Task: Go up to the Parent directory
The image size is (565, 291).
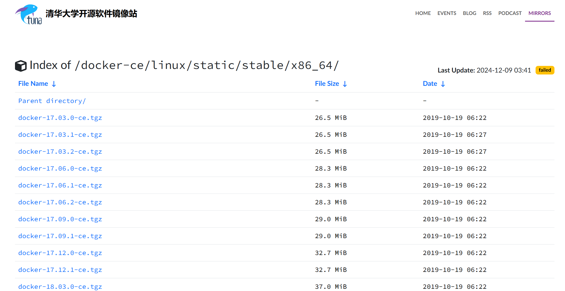Action: click(52, 101)
